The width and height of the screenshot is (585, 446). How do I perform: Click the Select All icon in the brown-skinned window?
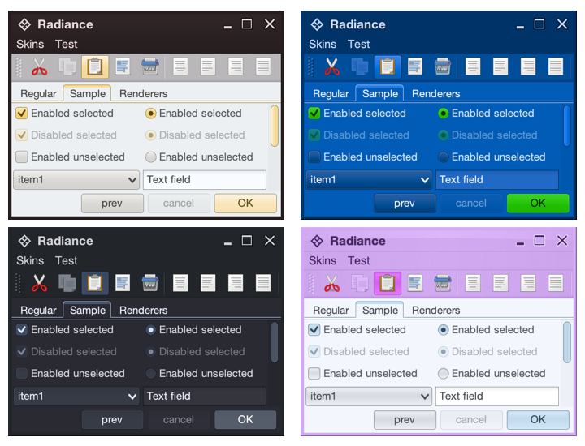tap(123, 67)
